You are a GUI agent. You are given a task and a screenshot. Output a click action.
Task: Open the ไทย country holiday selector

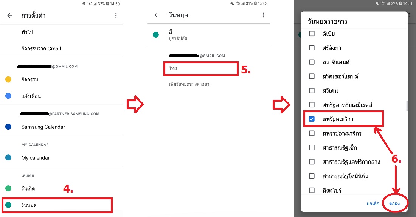point(201,69)
